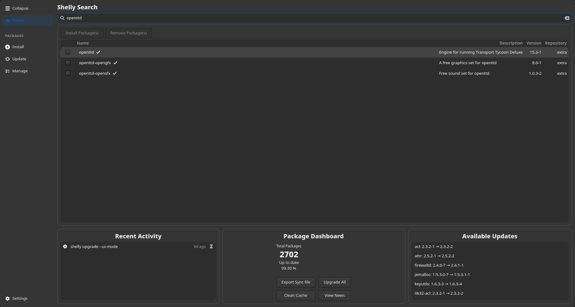
Task: Click version cell 15.3-1
Action: tap(535, 52)
